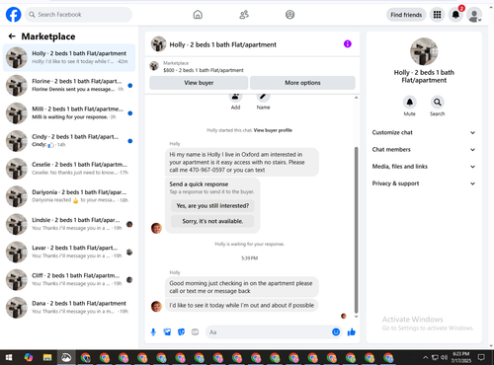Viewport: 494px width, 365px height.
Task: Send quick response 'Yes, are you still interested?'
Action: 212,206
